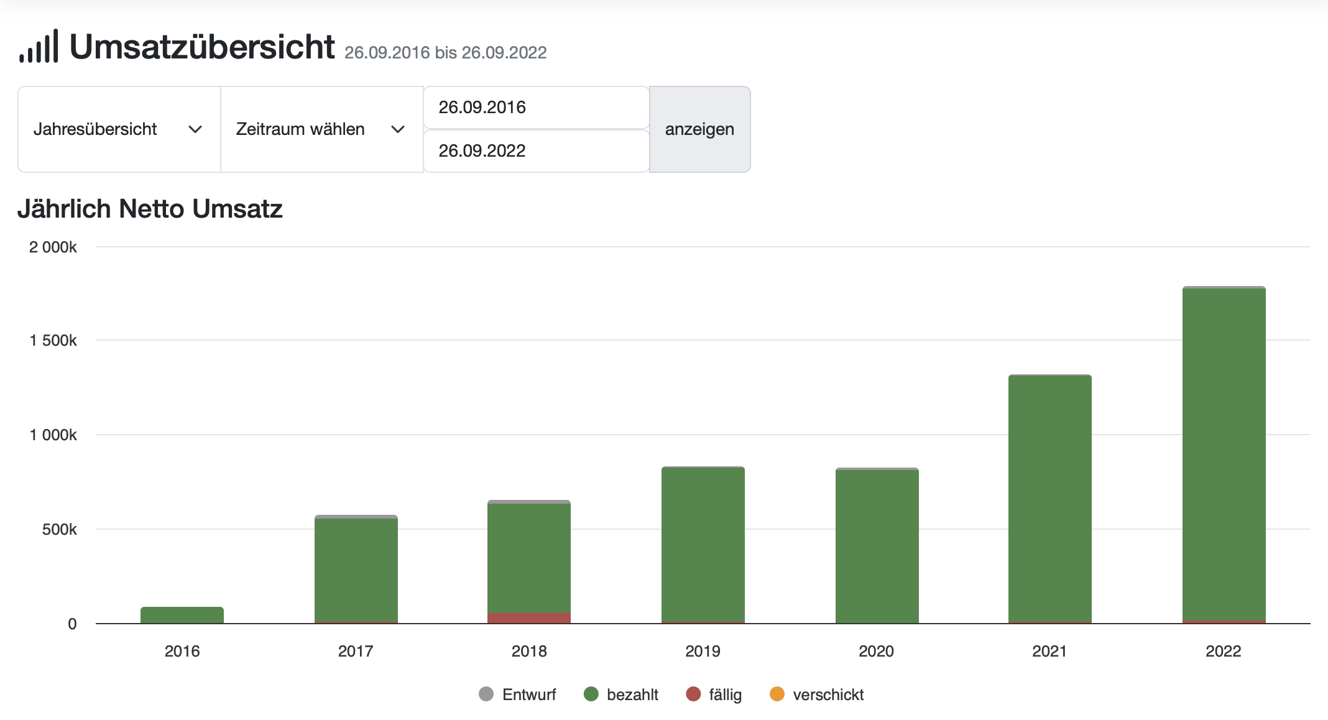Select the green 2022 bar
The image size is (1328, 720).
(1224, 454)
